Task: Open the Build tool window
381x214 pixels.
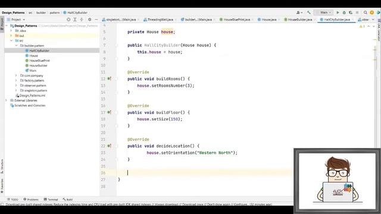Action: 67,200
